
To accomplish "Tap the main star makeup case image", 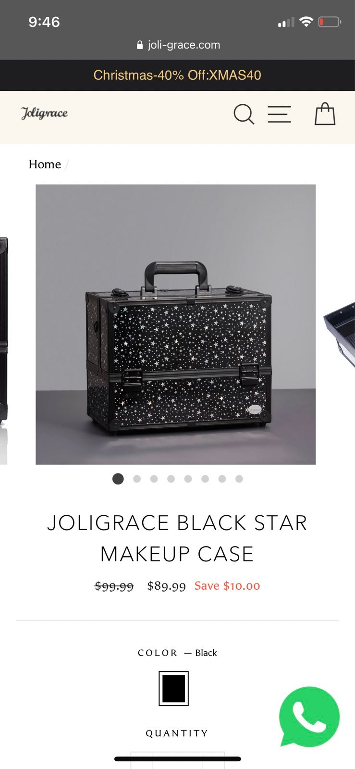I will [176, 324].
